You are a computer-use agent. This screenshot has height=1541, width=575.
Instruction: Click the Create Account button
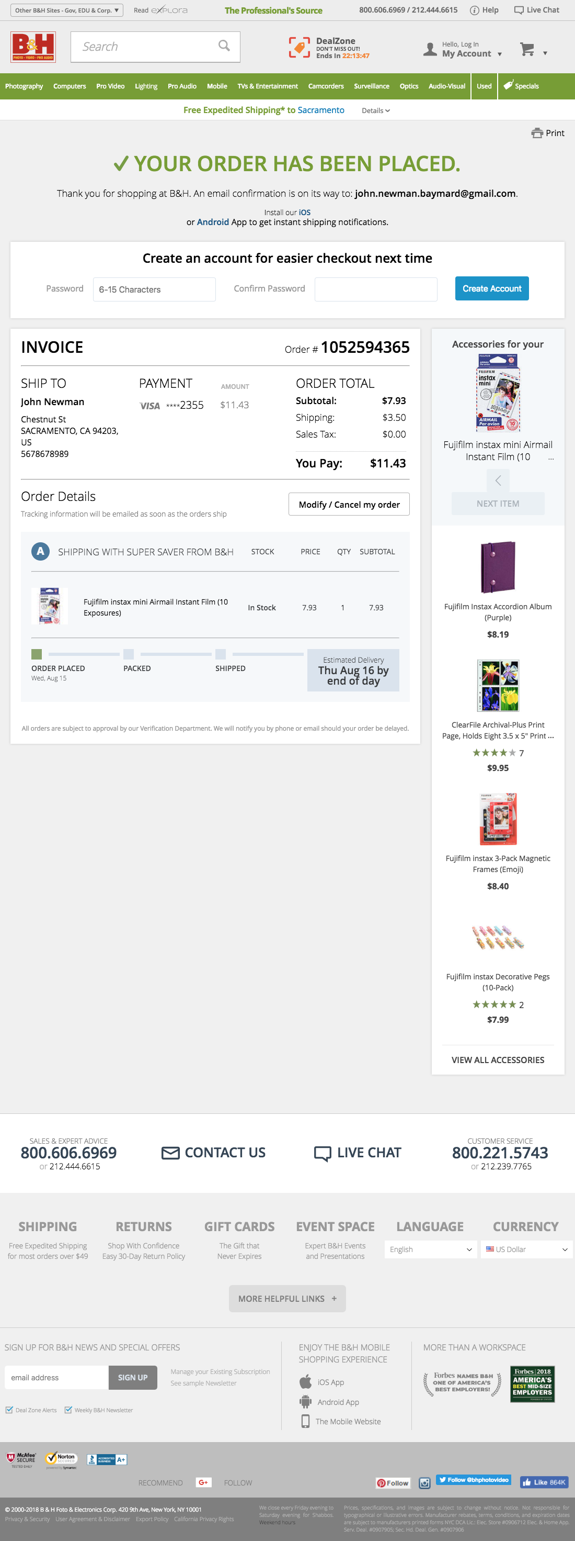click(x=491, y=288)
